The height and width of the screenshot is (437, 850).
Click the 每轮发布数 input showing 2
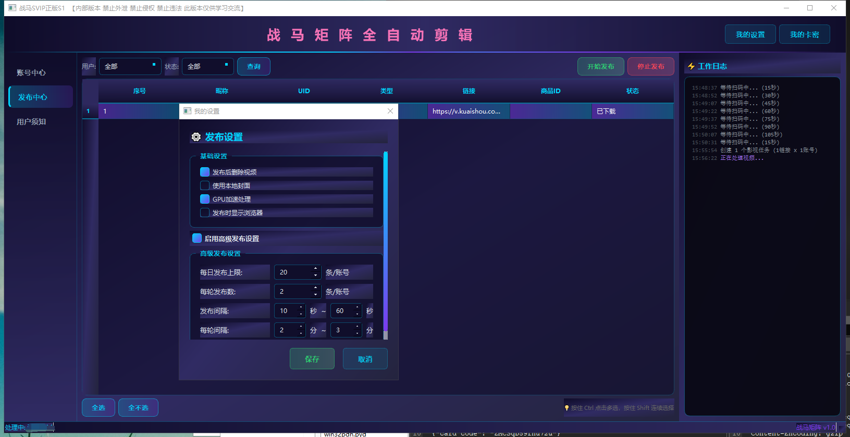click(297, 292)
